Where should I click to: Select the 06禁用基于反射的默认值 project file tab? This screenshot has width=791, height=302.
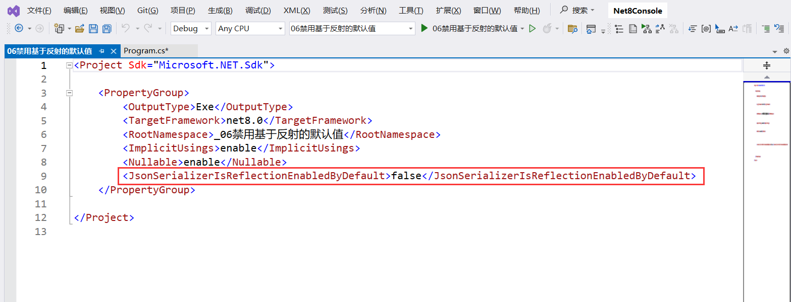[x=49, y=51]
